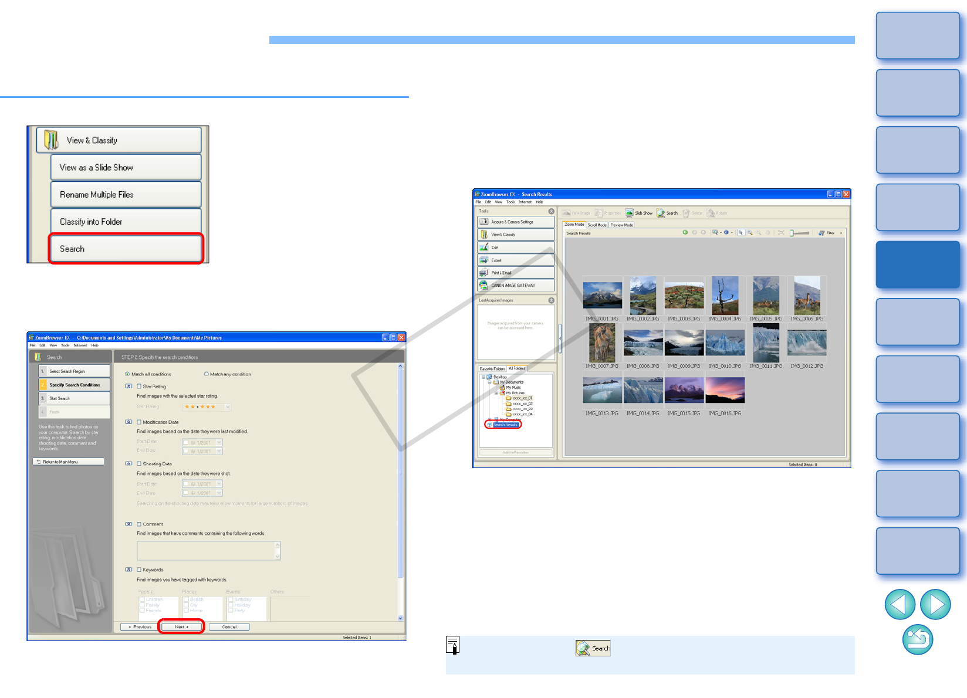This screenshot has height=698, width=967.
Task: Click the Next button
Action: click(181, 627)
